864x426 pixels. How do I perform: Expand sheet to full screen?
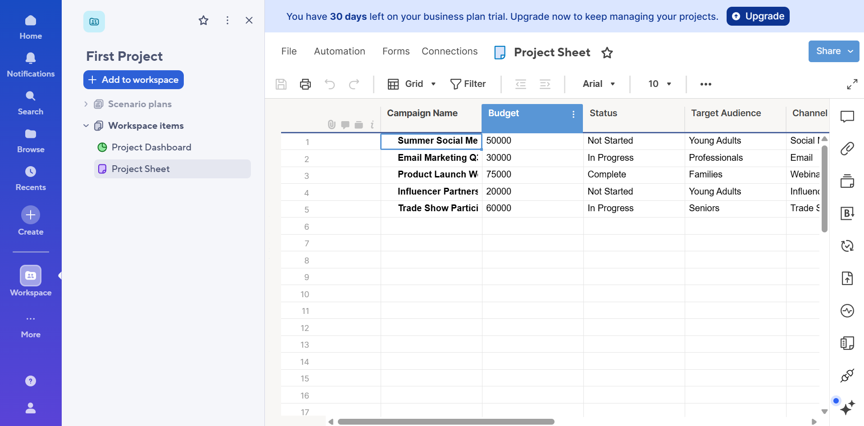(852, 84)
